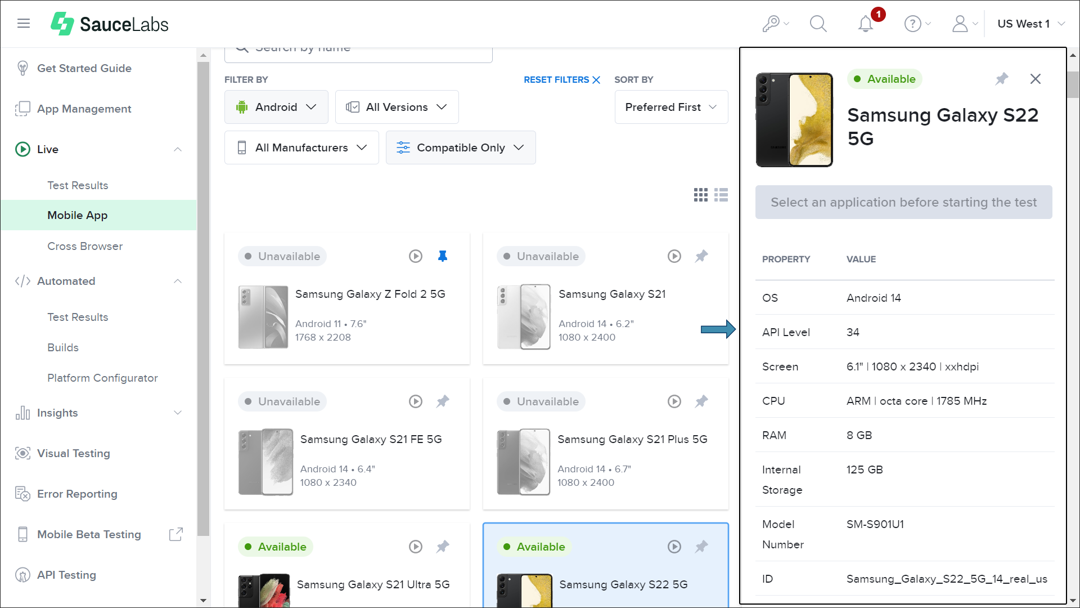
Task: Open Cross Browser testing
Action: (85, 246)
